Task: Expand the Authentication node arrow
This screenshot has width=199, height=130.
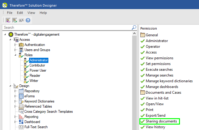Action: (15, 45)
